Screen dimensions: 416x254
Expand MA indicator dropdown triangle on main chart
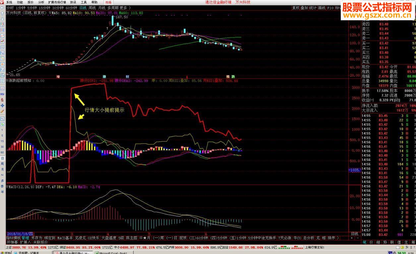(50, 13)
